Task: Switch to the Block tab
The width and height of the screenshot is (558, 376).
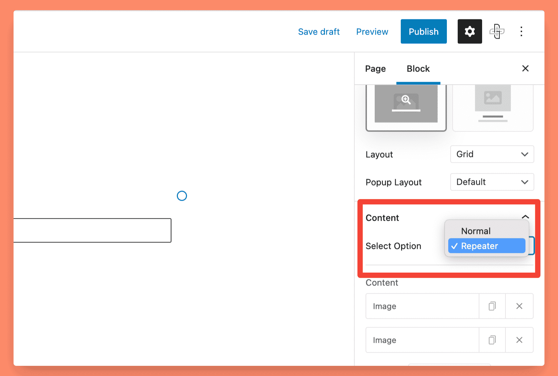Action: click(x=418, y=68)
